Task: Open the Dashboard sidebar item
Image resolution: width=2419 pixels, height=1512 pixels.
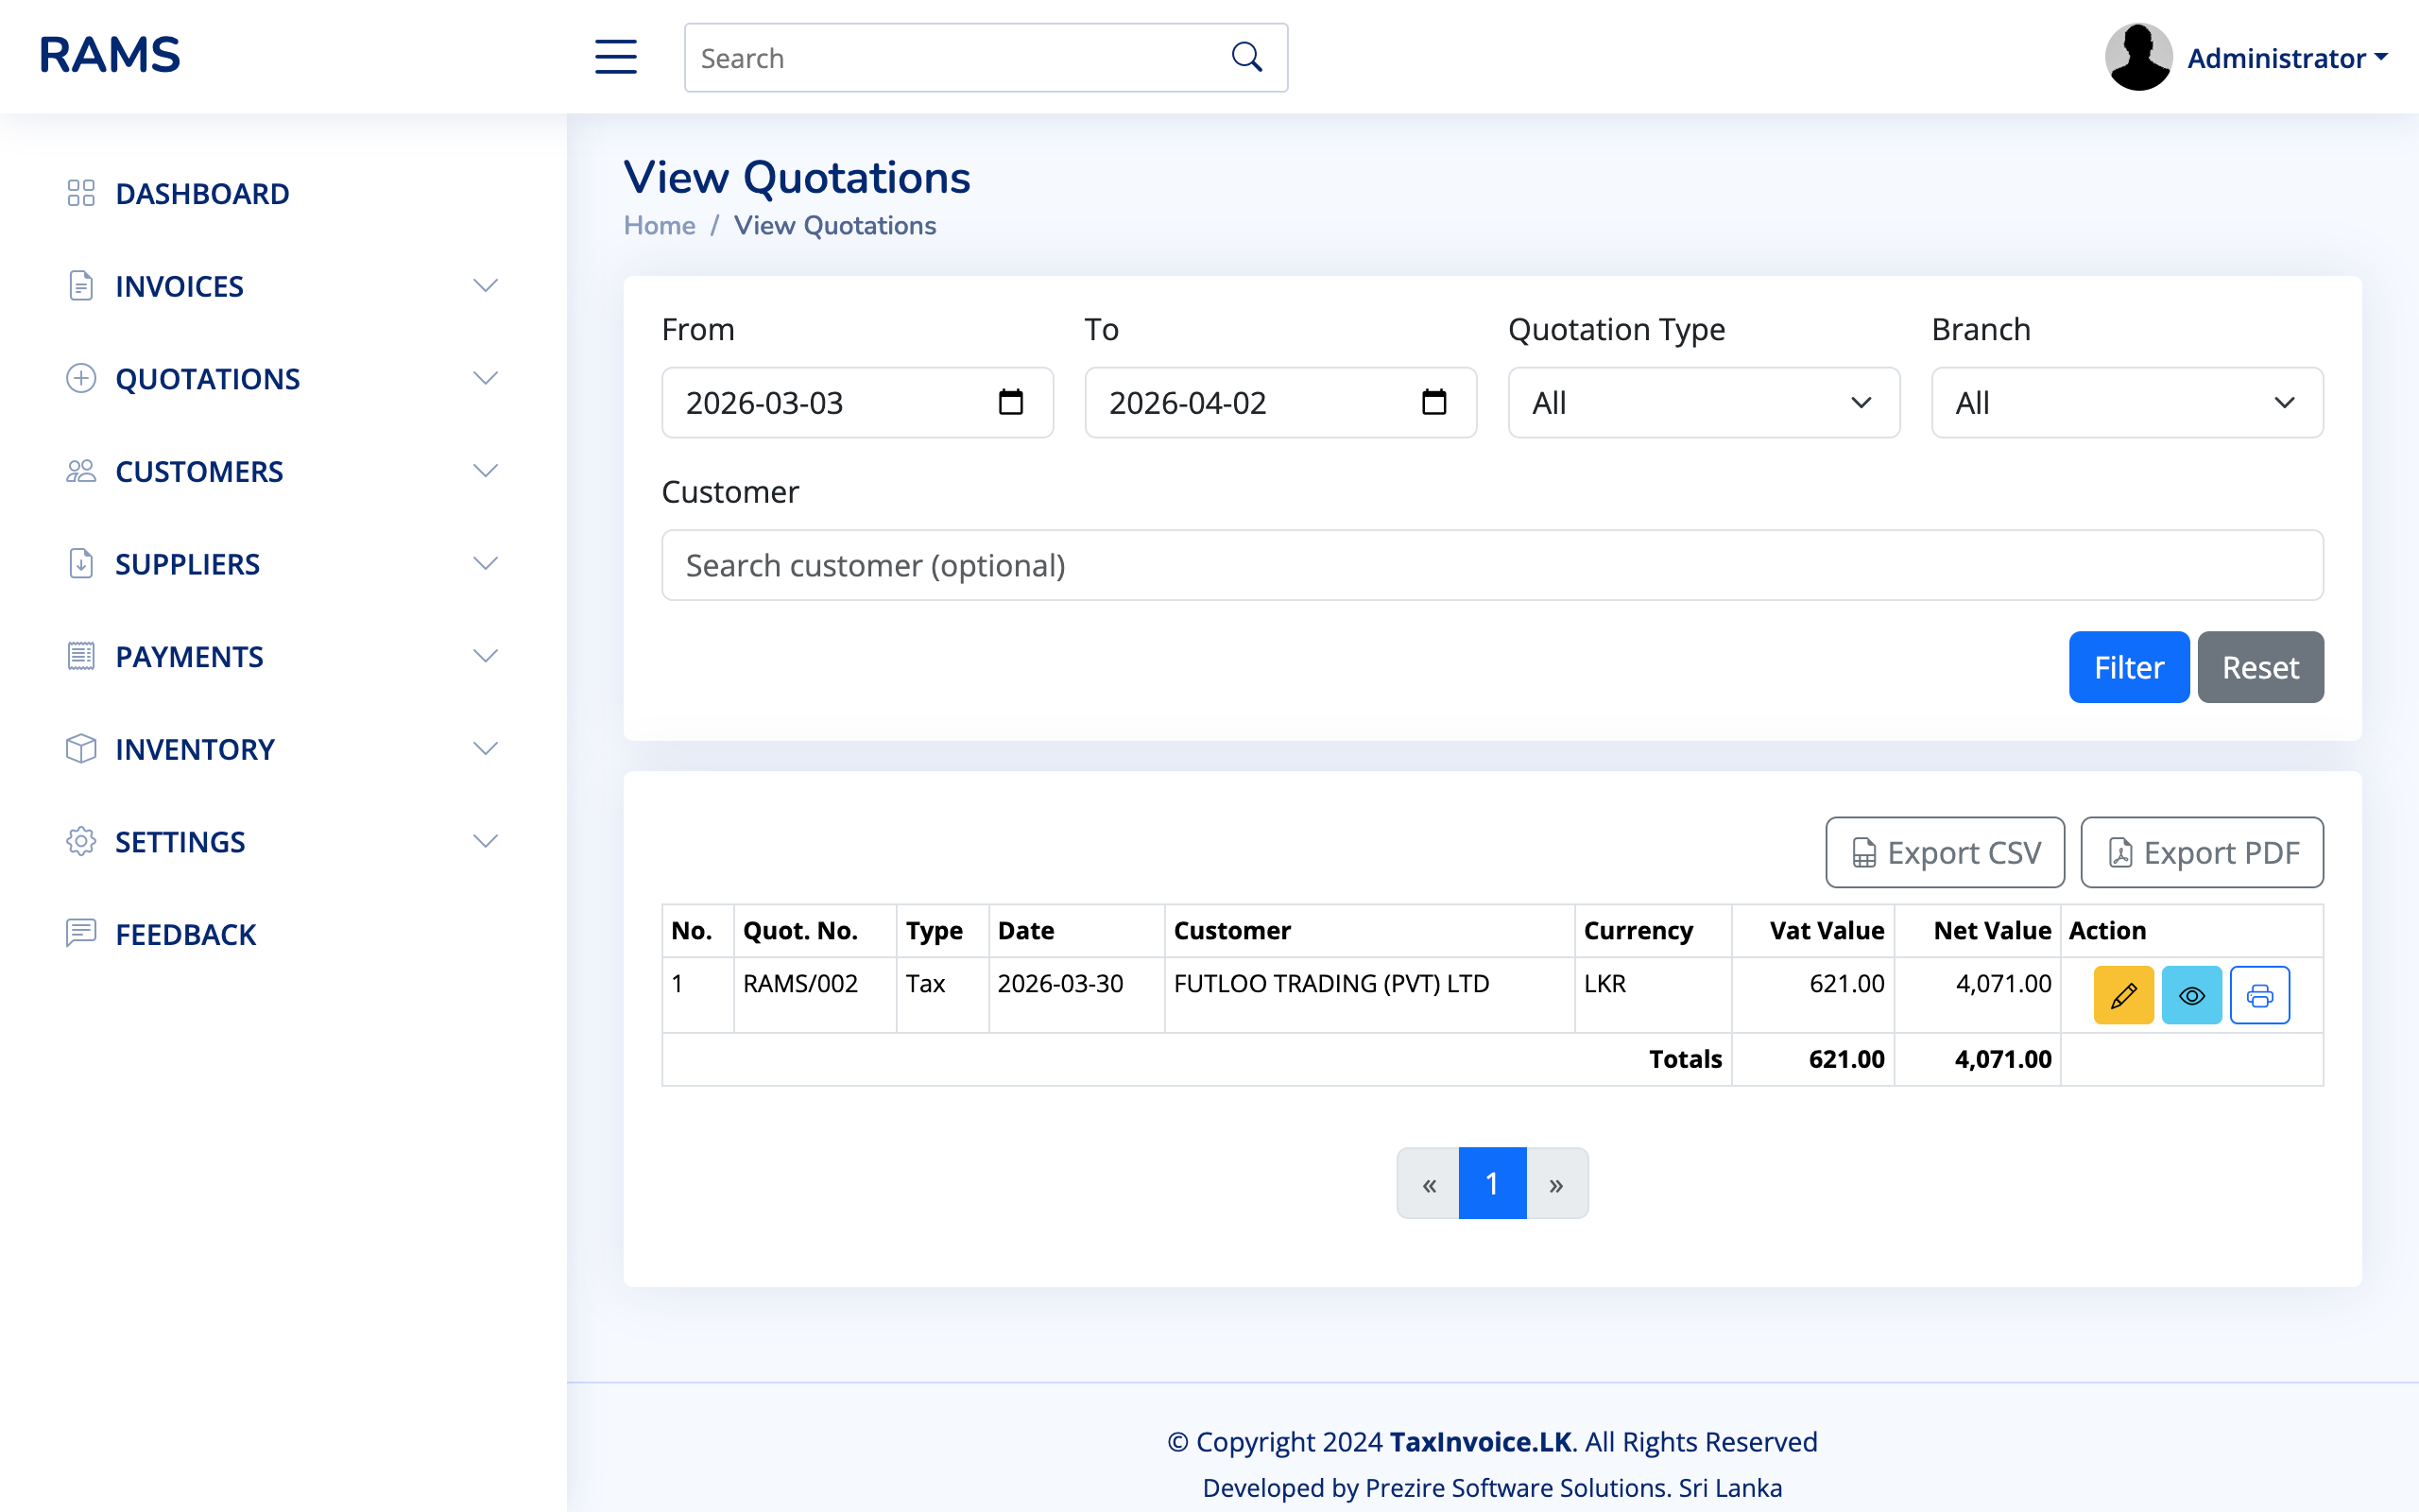Action: coord(202,193)
